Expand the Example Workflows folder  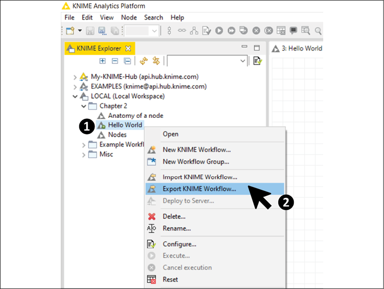click(x=84, y=145)
